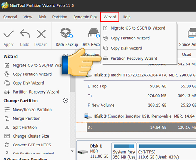Click the Used column header
196x160 pixels.
tap(186, 54)
